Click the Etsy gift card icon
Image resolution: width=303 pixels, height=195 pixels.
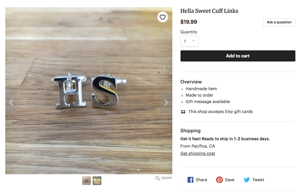pos(183,112)
